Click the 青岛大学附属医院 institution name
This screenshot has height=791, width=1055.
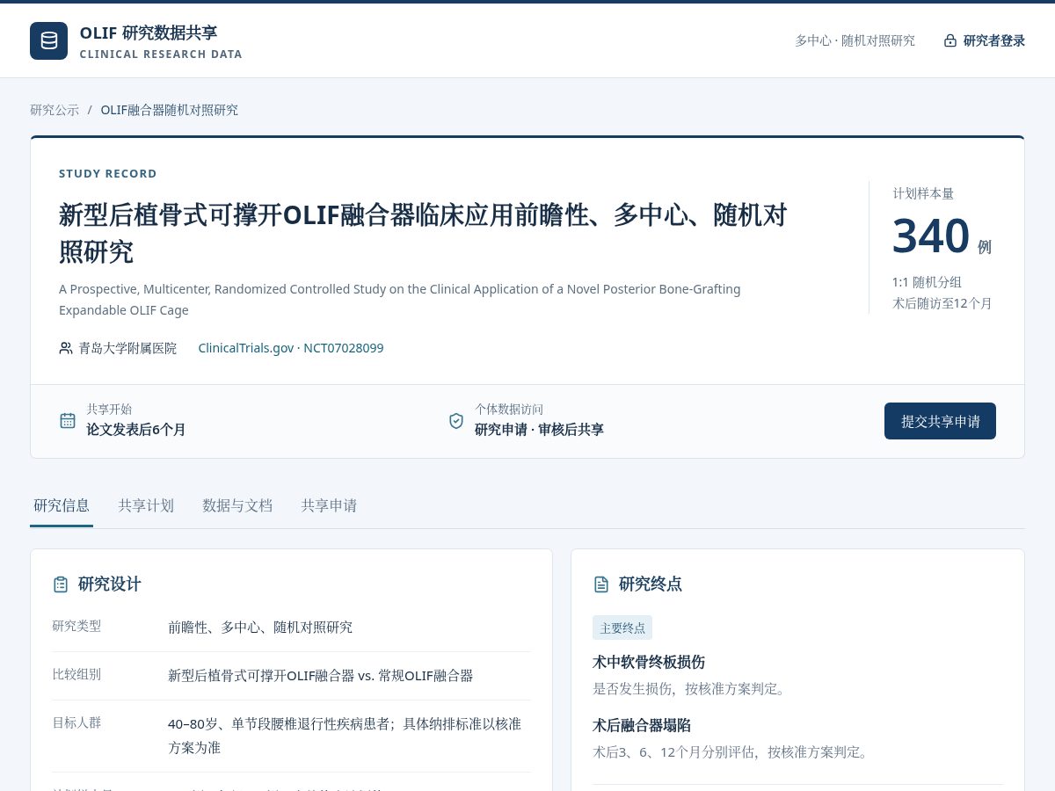click(x=127, y=348)
